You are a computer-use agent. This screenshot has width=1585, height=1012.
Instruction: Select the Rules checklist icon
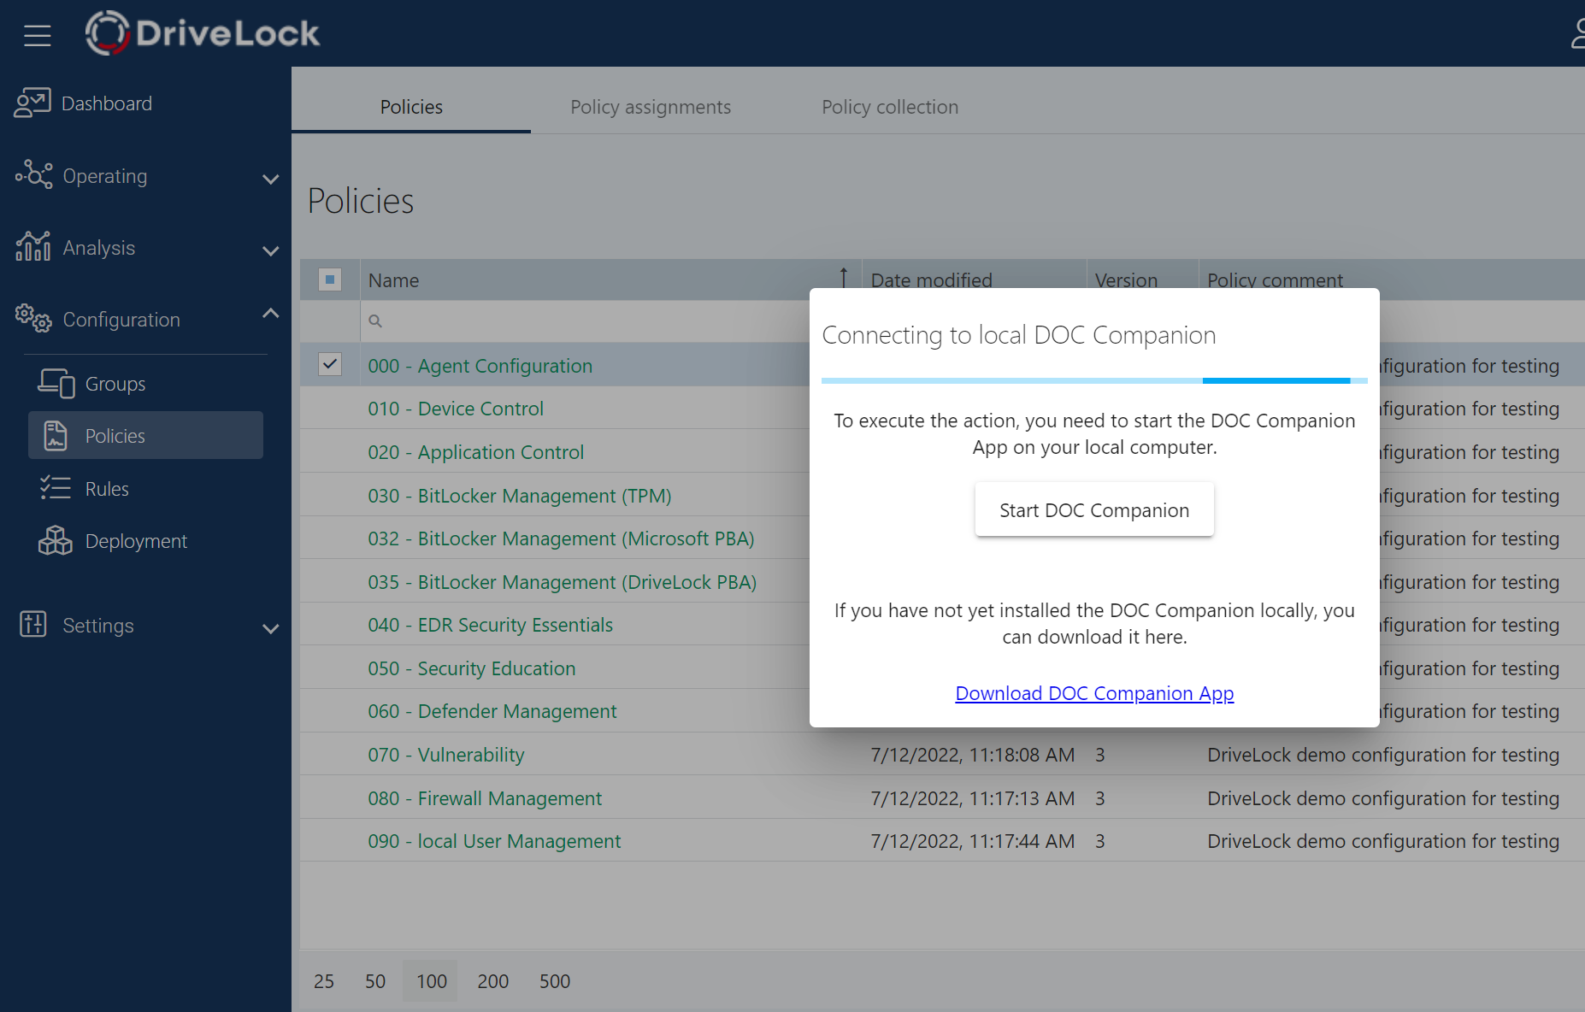[56, 488]
